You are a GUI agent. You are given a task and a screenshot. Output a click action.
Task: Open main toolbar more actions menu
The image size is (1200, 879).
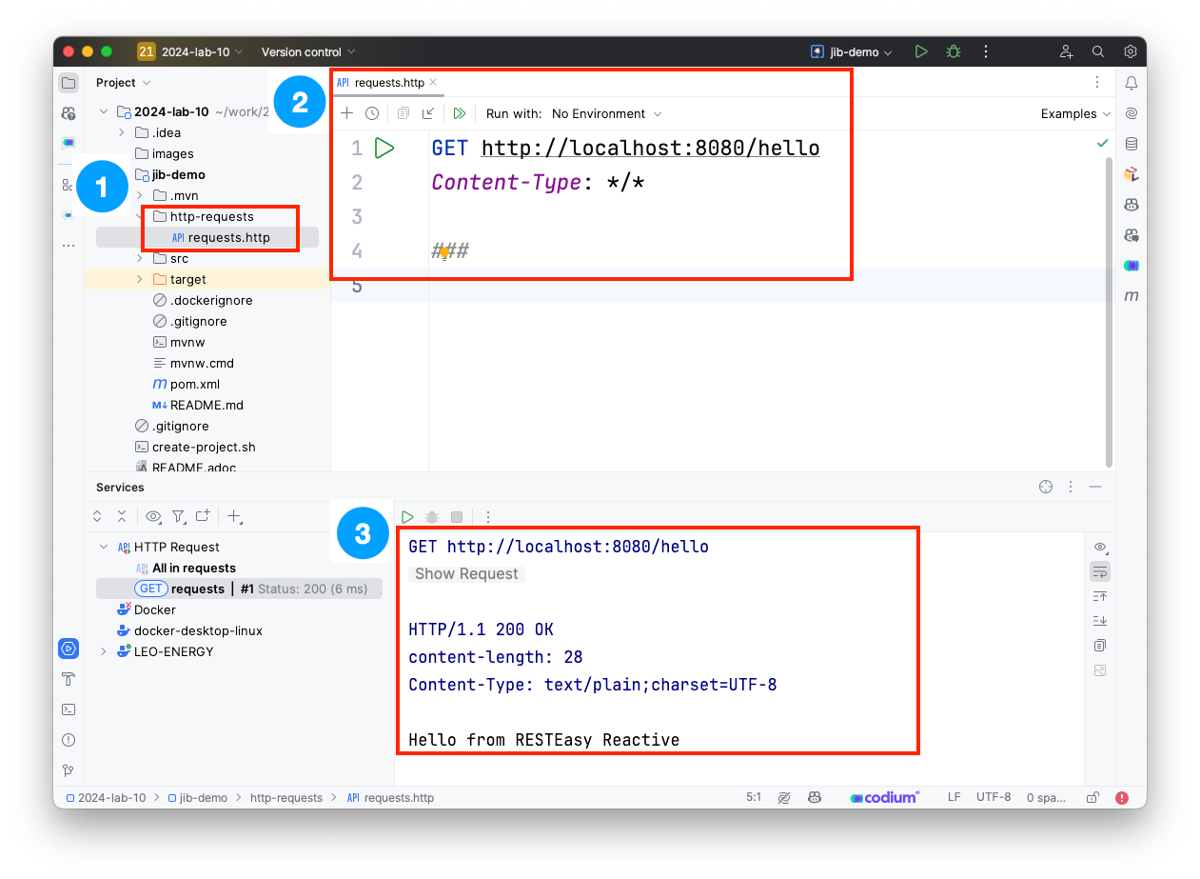[x=986, y=52]
